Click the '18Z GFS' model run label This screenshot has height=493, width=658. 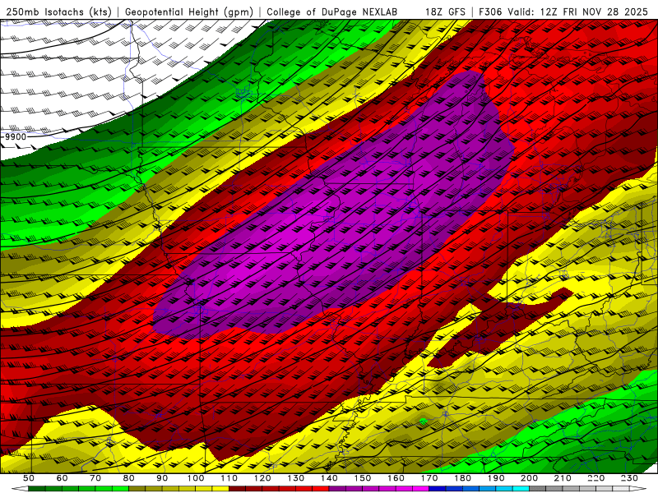[x=445, y=12]
